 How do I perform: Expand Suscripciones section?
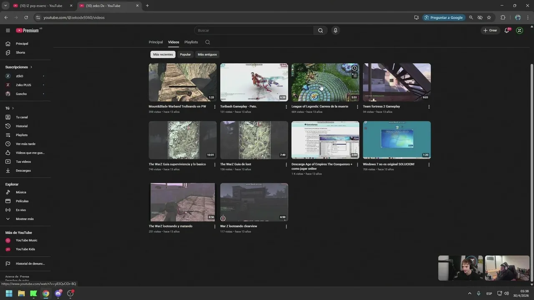[x=19, y=67]
